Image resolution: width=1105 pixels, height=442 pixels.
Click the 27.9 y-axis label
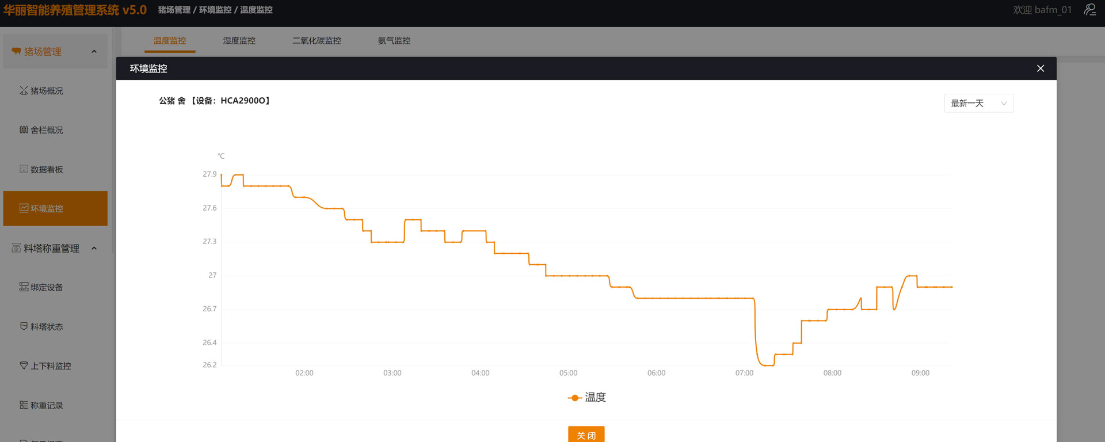pyautogui.click(x=209, y=174)
